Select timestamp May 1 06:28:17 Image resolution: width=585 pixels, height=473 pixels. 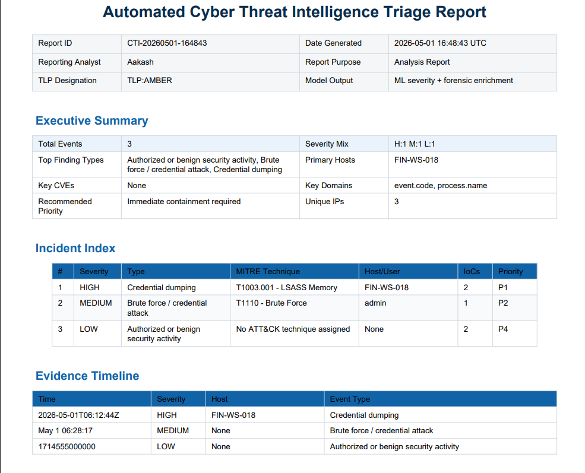(65, 431)
